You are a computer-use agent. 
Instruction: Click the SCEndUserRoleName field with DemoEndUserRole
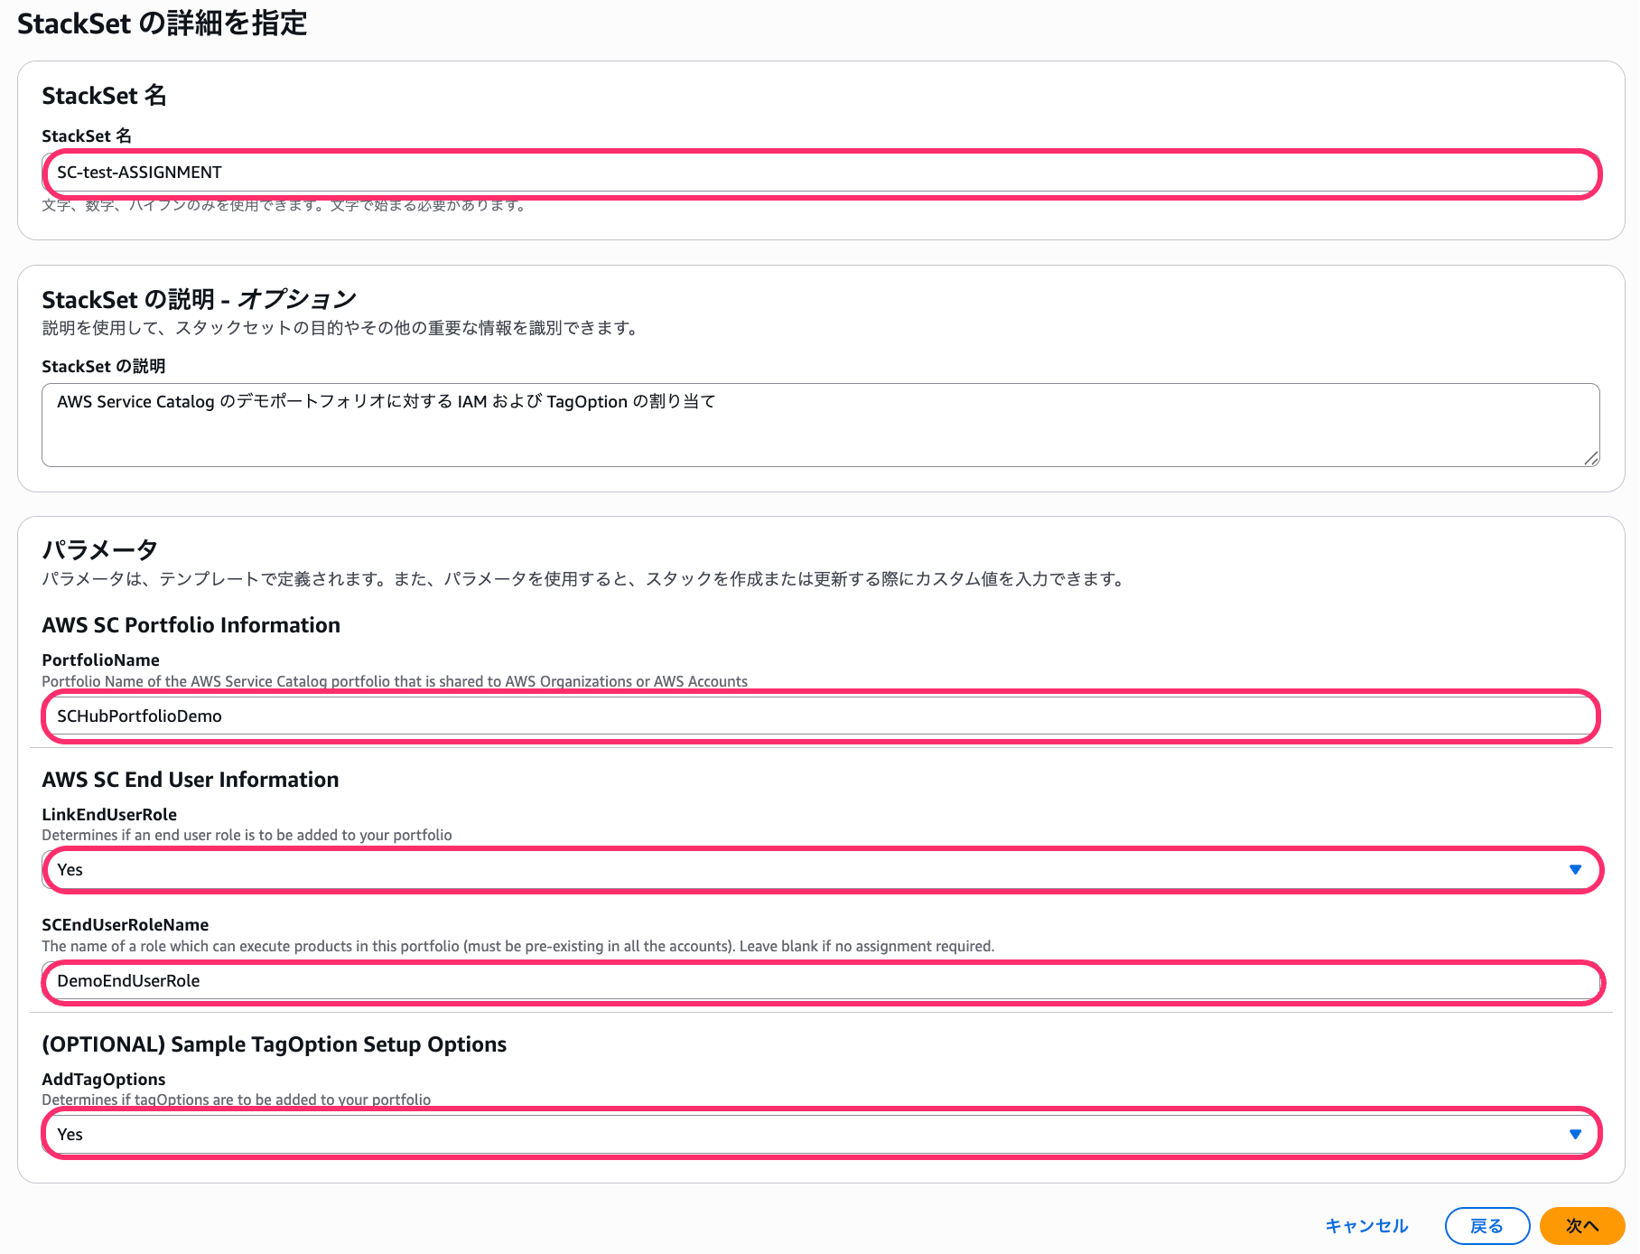(820, 981)
